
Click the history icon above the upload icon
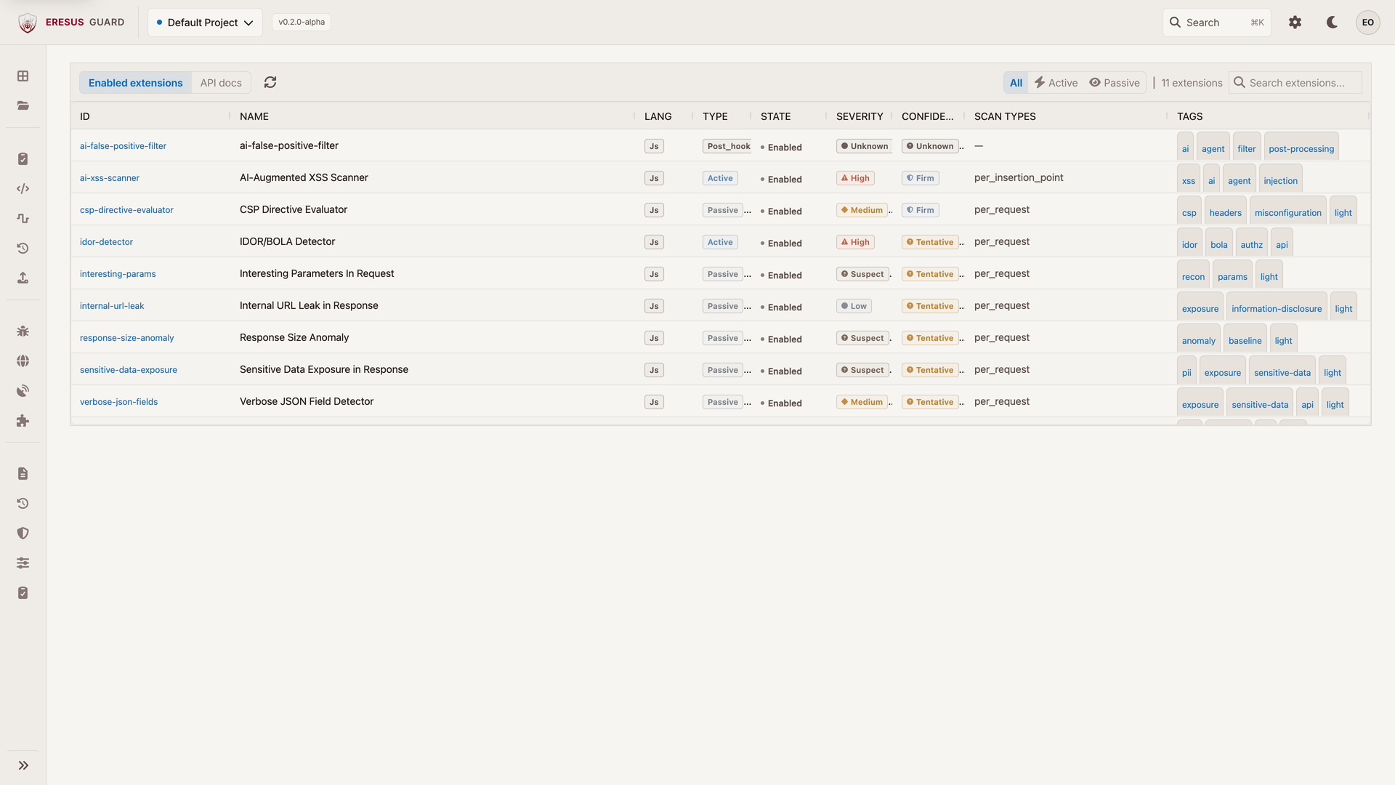(x=23, y=249)
